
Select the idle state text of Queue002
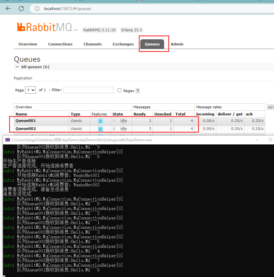pyautogui.click(x=123, y=129)
